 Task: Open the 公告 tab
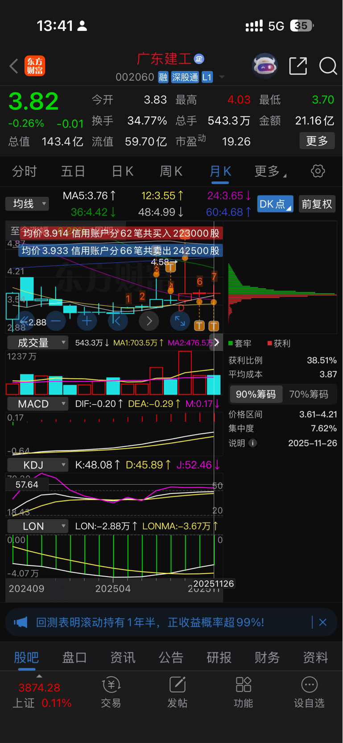[x=171, y=657]
